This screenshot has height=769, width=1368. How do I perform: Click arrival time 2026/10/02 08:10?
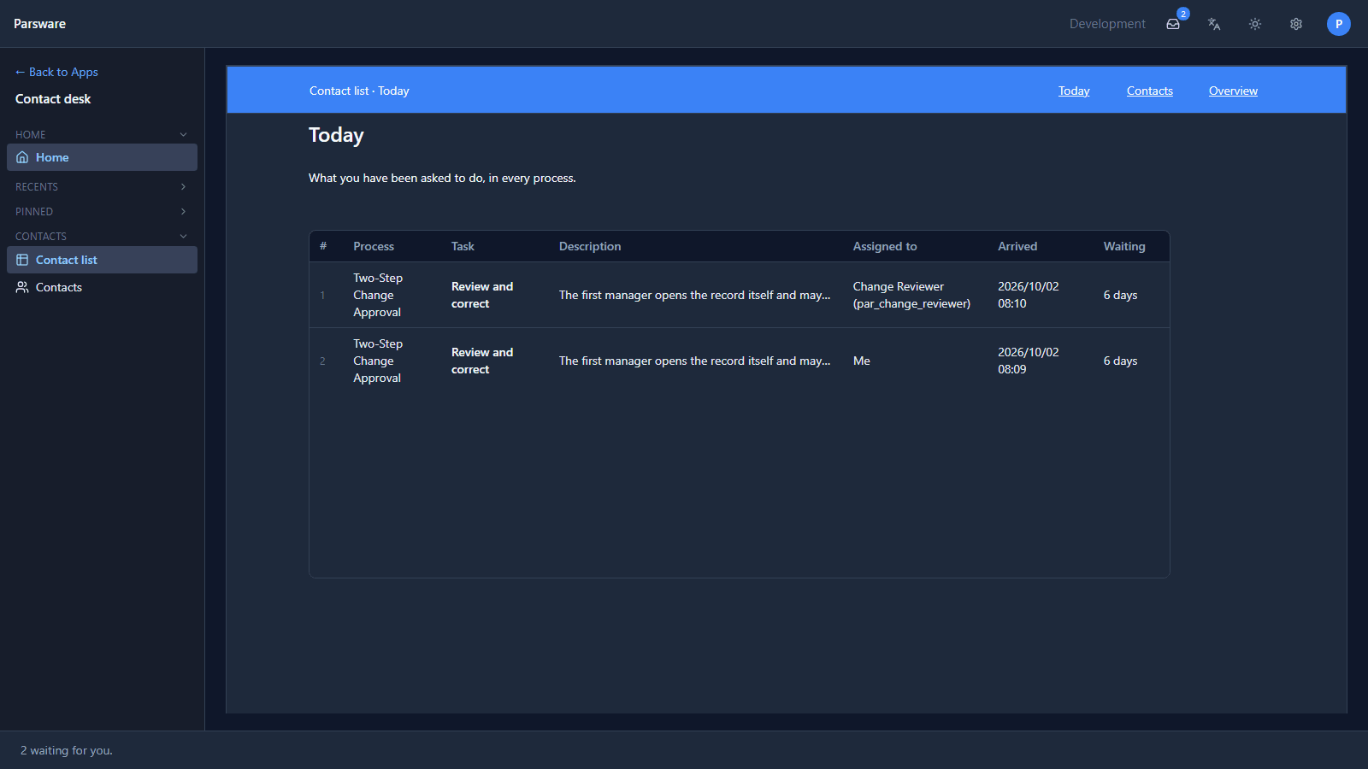[1029, 295]
